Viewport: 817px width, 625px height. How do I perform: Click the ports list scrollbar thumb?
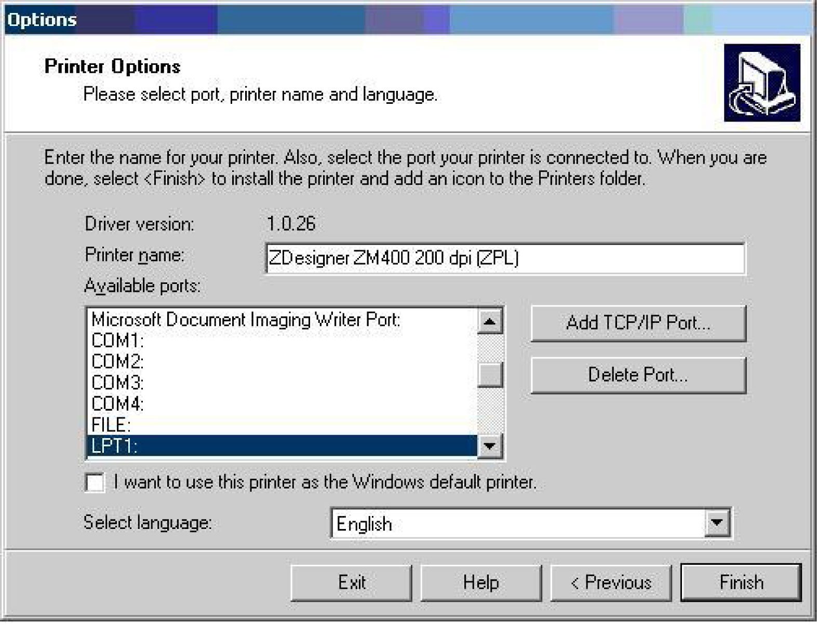490,375
